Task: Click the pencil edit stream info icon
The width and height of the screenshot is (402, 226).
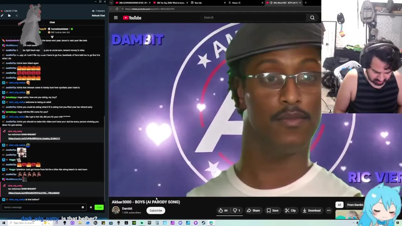Action: [x=2, y=15]
